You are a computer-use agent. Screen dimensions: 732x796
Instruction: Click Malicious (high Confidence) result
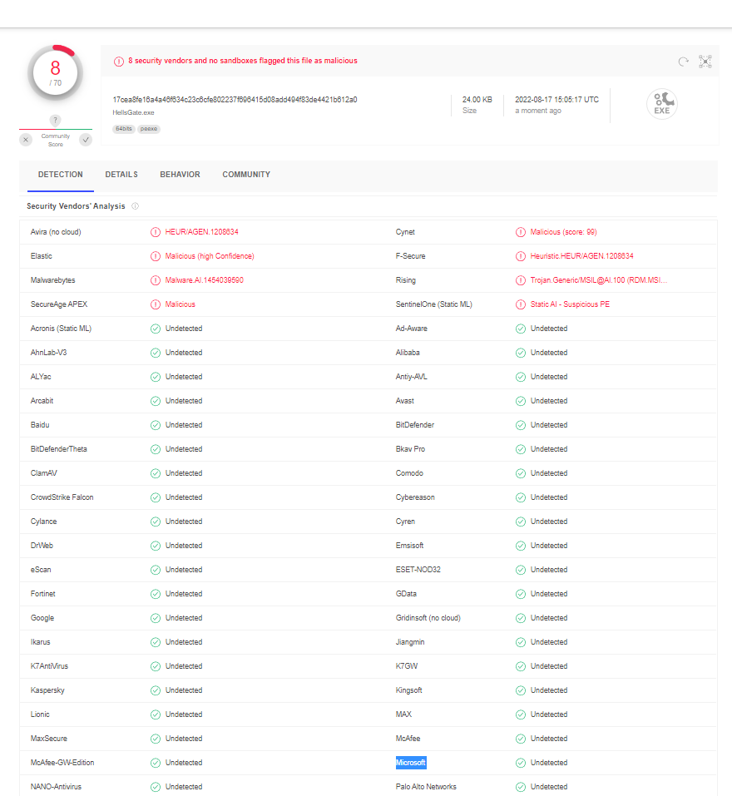click(210, 256)
